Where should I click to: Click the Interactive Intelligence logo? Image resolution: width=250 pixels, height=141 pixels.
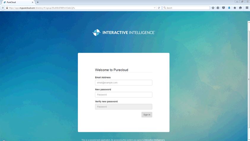click(x=124, y=33)
